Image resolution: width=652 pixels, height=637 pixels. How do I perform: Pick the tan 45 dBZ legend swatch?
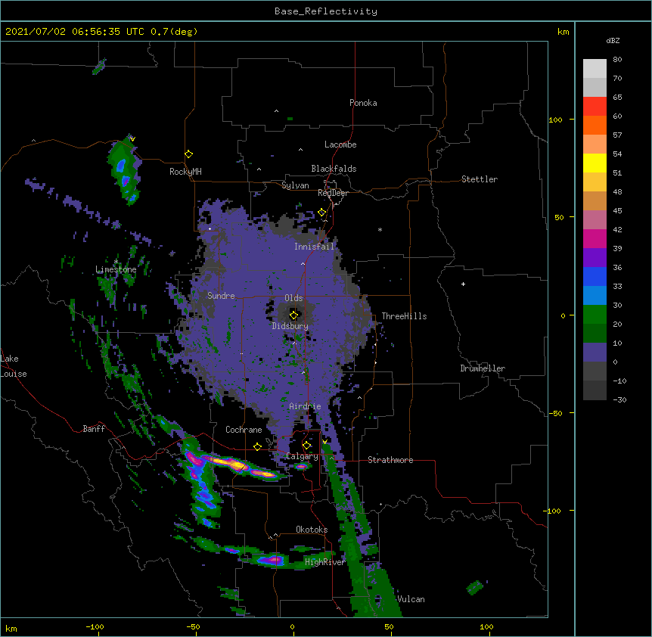coord(595,200)
